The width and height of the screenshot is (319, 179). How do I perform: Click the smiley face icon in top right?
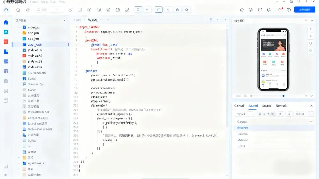tap(250, 10)
